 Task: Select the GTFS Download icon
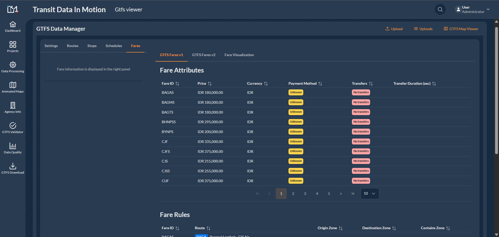click(12, 168)
